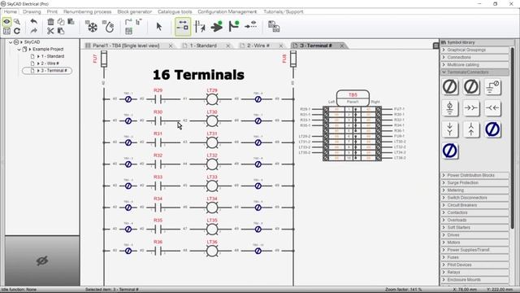Click the double floppy save icon
The width and height of the screenshot is (520, 293).
point(274,27)
